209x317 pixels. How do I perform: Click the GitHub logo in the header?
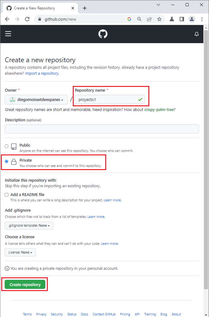coord(103,33)
